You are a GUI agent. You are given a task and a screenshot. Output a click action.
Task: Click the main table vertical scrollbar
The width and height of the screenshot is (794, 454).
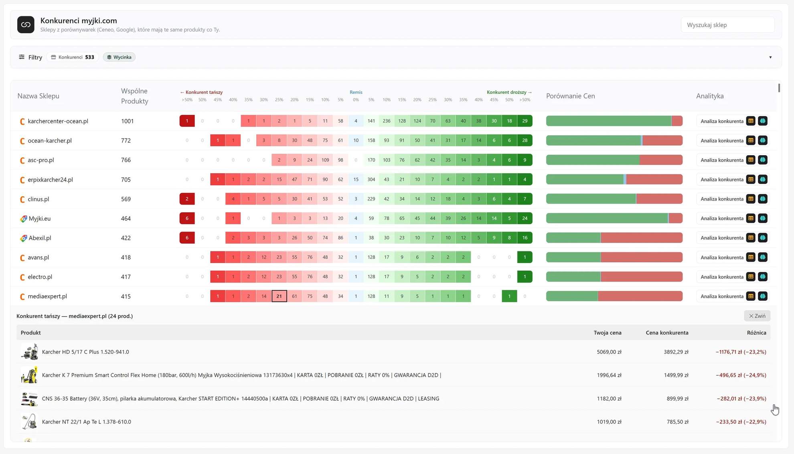pos(779,87)
